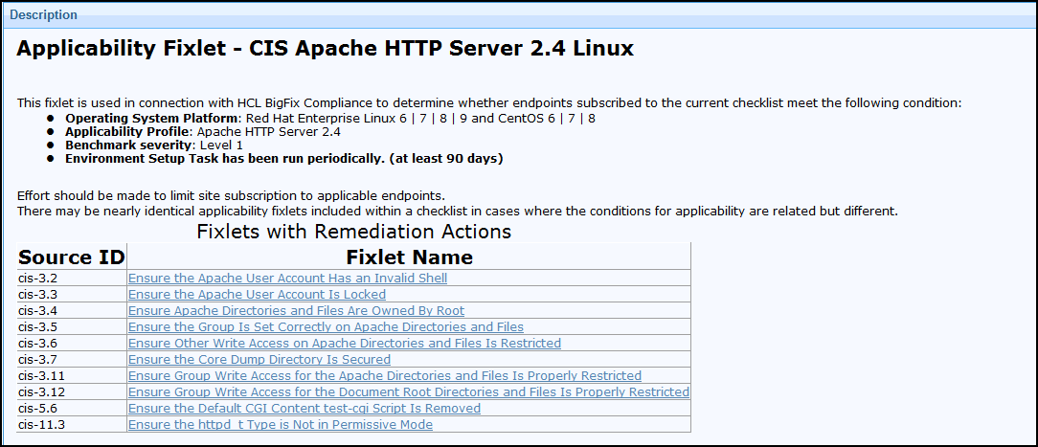Click the 'Fixlet Name' column header
Screen dimensions: 1038x447
[x=409, y=257]
